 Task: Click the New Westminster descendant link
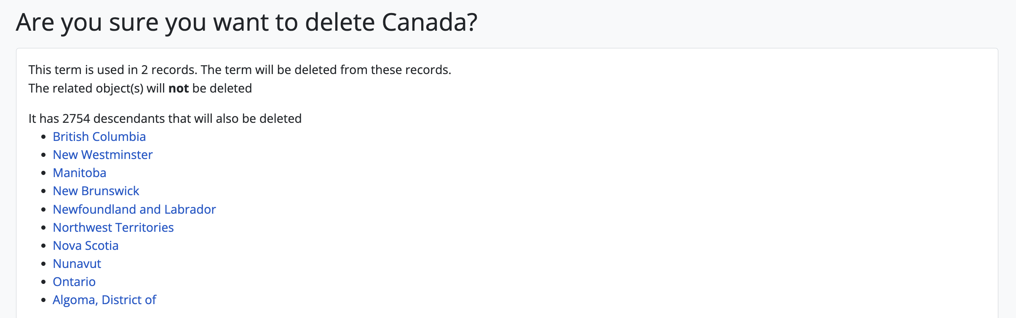(102, 155)
